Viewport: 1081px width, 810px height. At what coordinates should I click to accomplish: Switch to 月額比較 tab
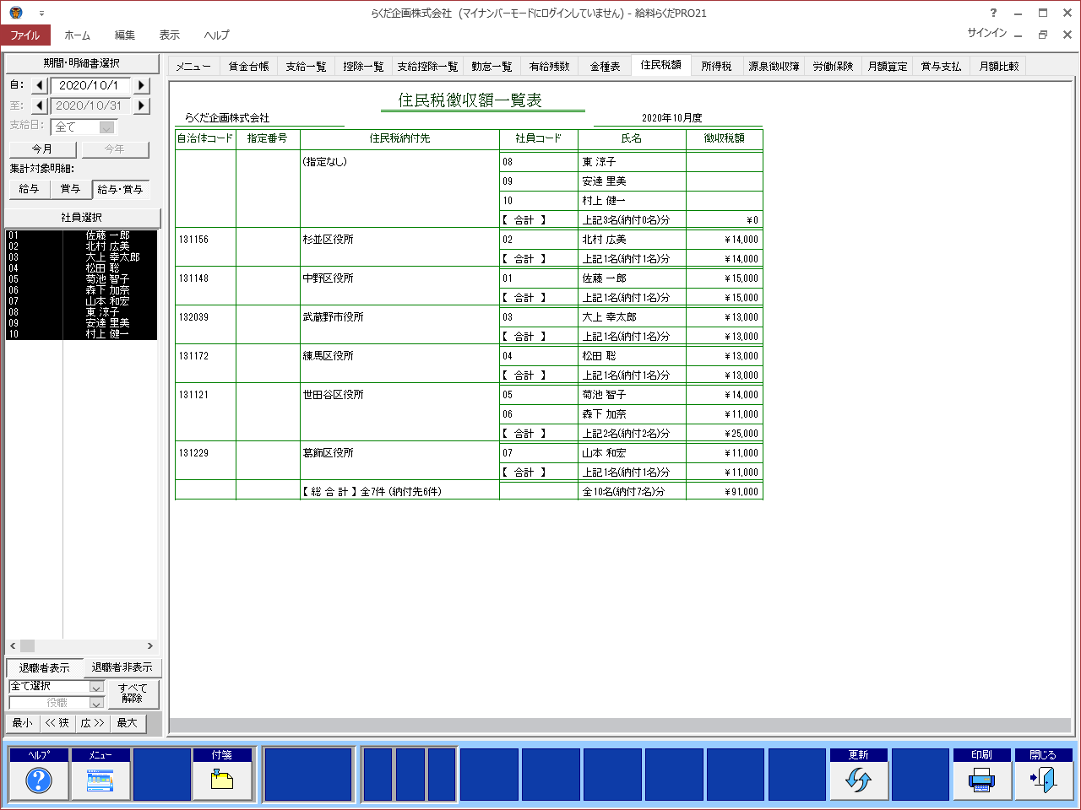pyautogui.click(x=999, y=66)
